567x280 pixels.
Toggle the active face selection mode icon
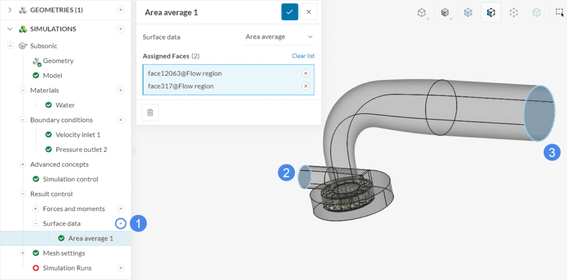click(x=491, y=12)
